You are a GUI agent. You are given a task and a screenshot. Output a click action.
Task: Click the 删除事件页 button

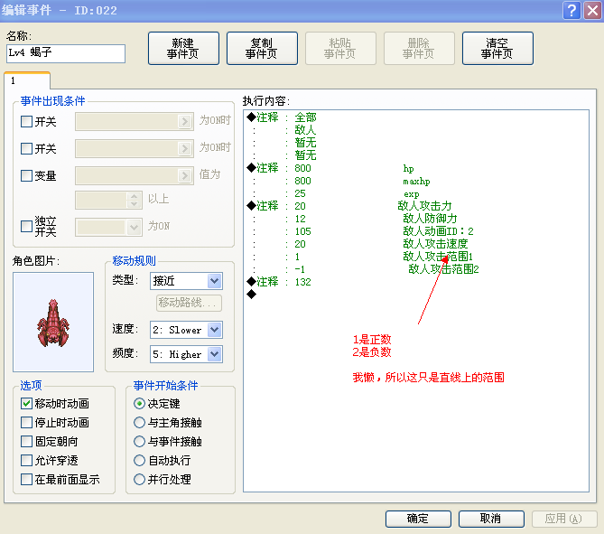tap(419, 48)
